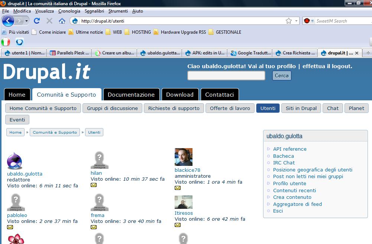Image resolution: width=372 pixels, height=244 pixels.
Task: Click the site search text field
Action: (226, 76)
